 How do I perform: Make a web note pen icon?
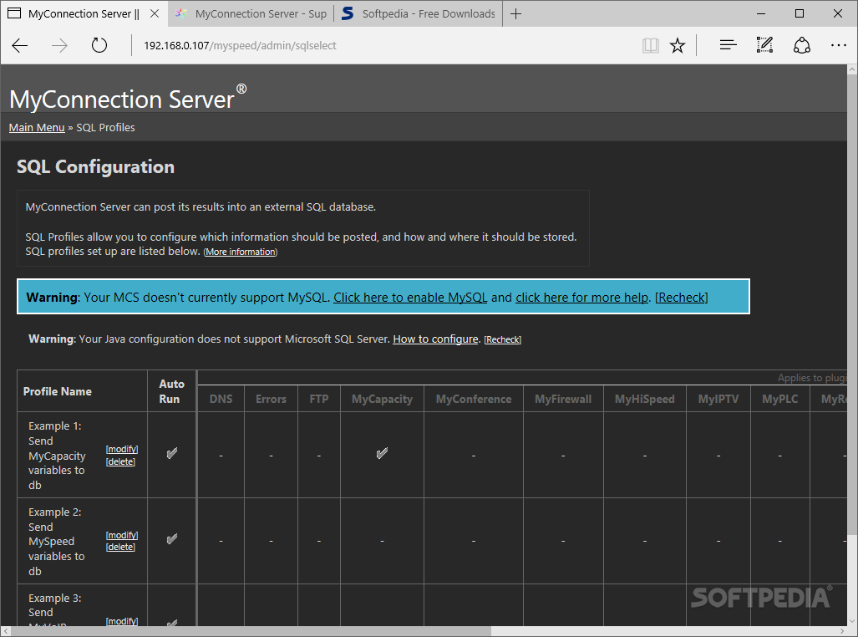(x=764, y=45)
